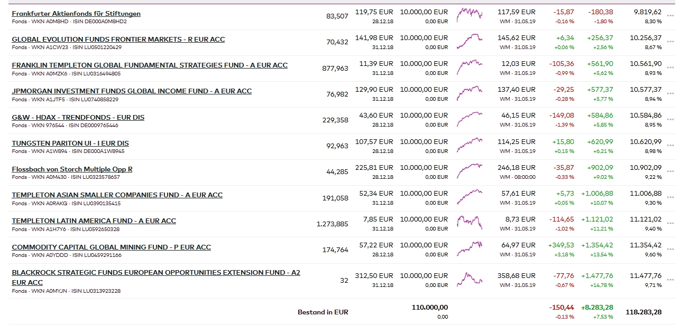Click the ellipsis icon for Tungsten Pariton UI
Image resolution: width=680 pixels, height=326 pixels.
point(670,145)
